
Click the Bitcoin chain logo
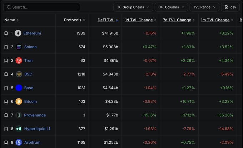point(19,101)
